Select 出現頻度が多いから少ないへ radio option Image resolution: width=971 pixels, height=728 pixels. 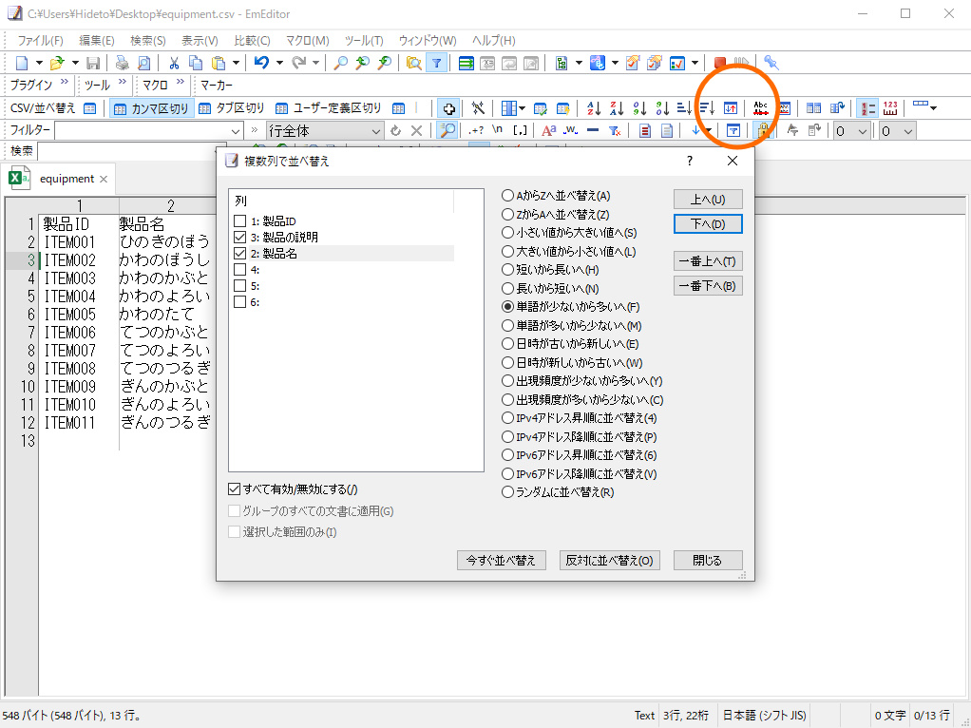click(x=507, y=399)
